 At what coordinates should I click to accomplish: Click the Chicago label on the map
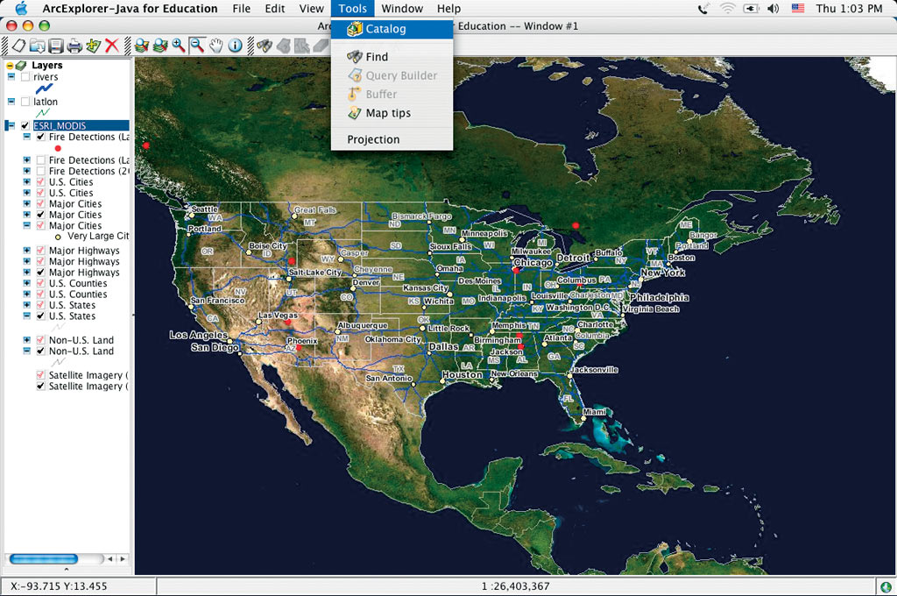[x=533, y=263]
